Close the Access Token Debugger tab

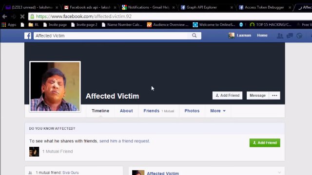pyautogui.click(x=290, y=8)
